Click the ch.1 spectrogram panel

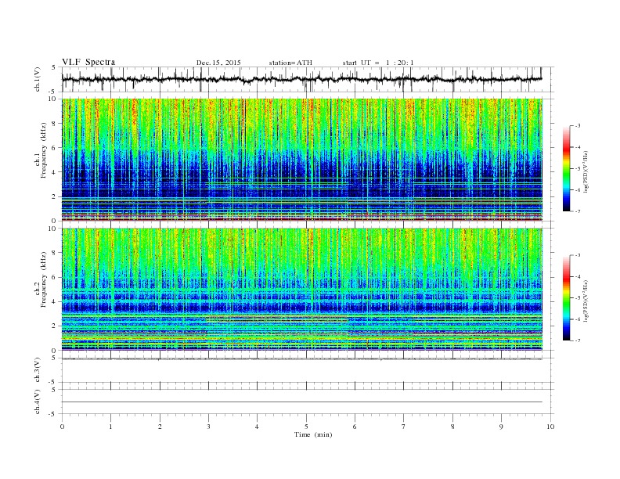302,160
